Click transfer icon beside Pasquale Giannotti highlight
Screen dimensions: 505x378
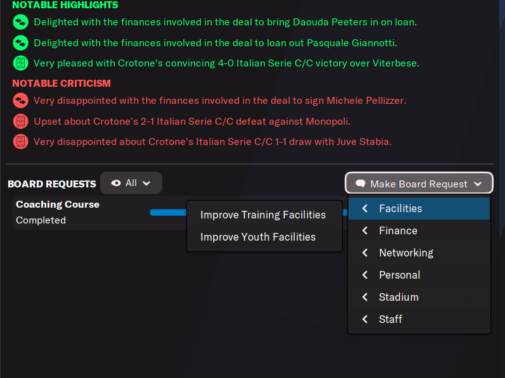[21, 43]
